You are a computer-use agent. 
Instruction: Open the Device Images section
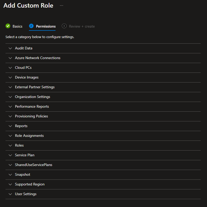[27, 77]
